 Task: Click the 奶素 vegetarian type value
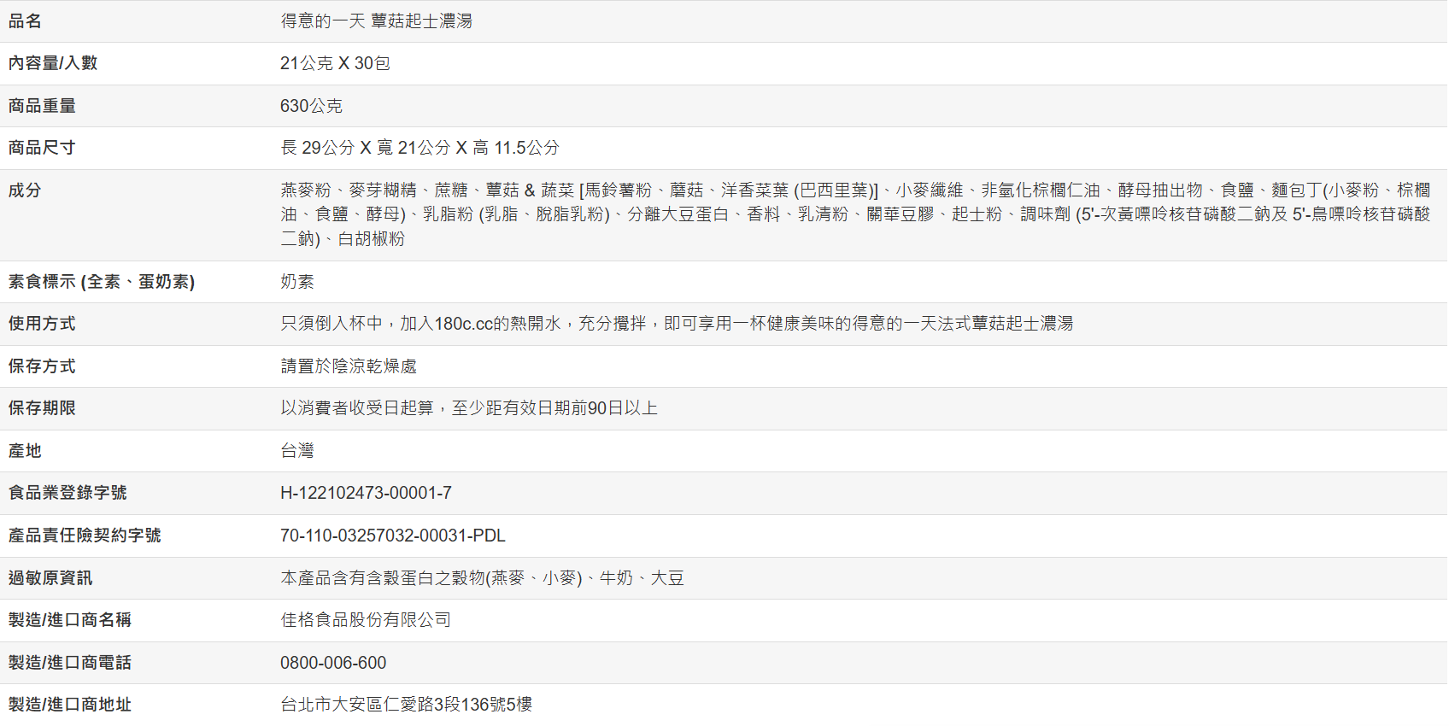point(297,282)
